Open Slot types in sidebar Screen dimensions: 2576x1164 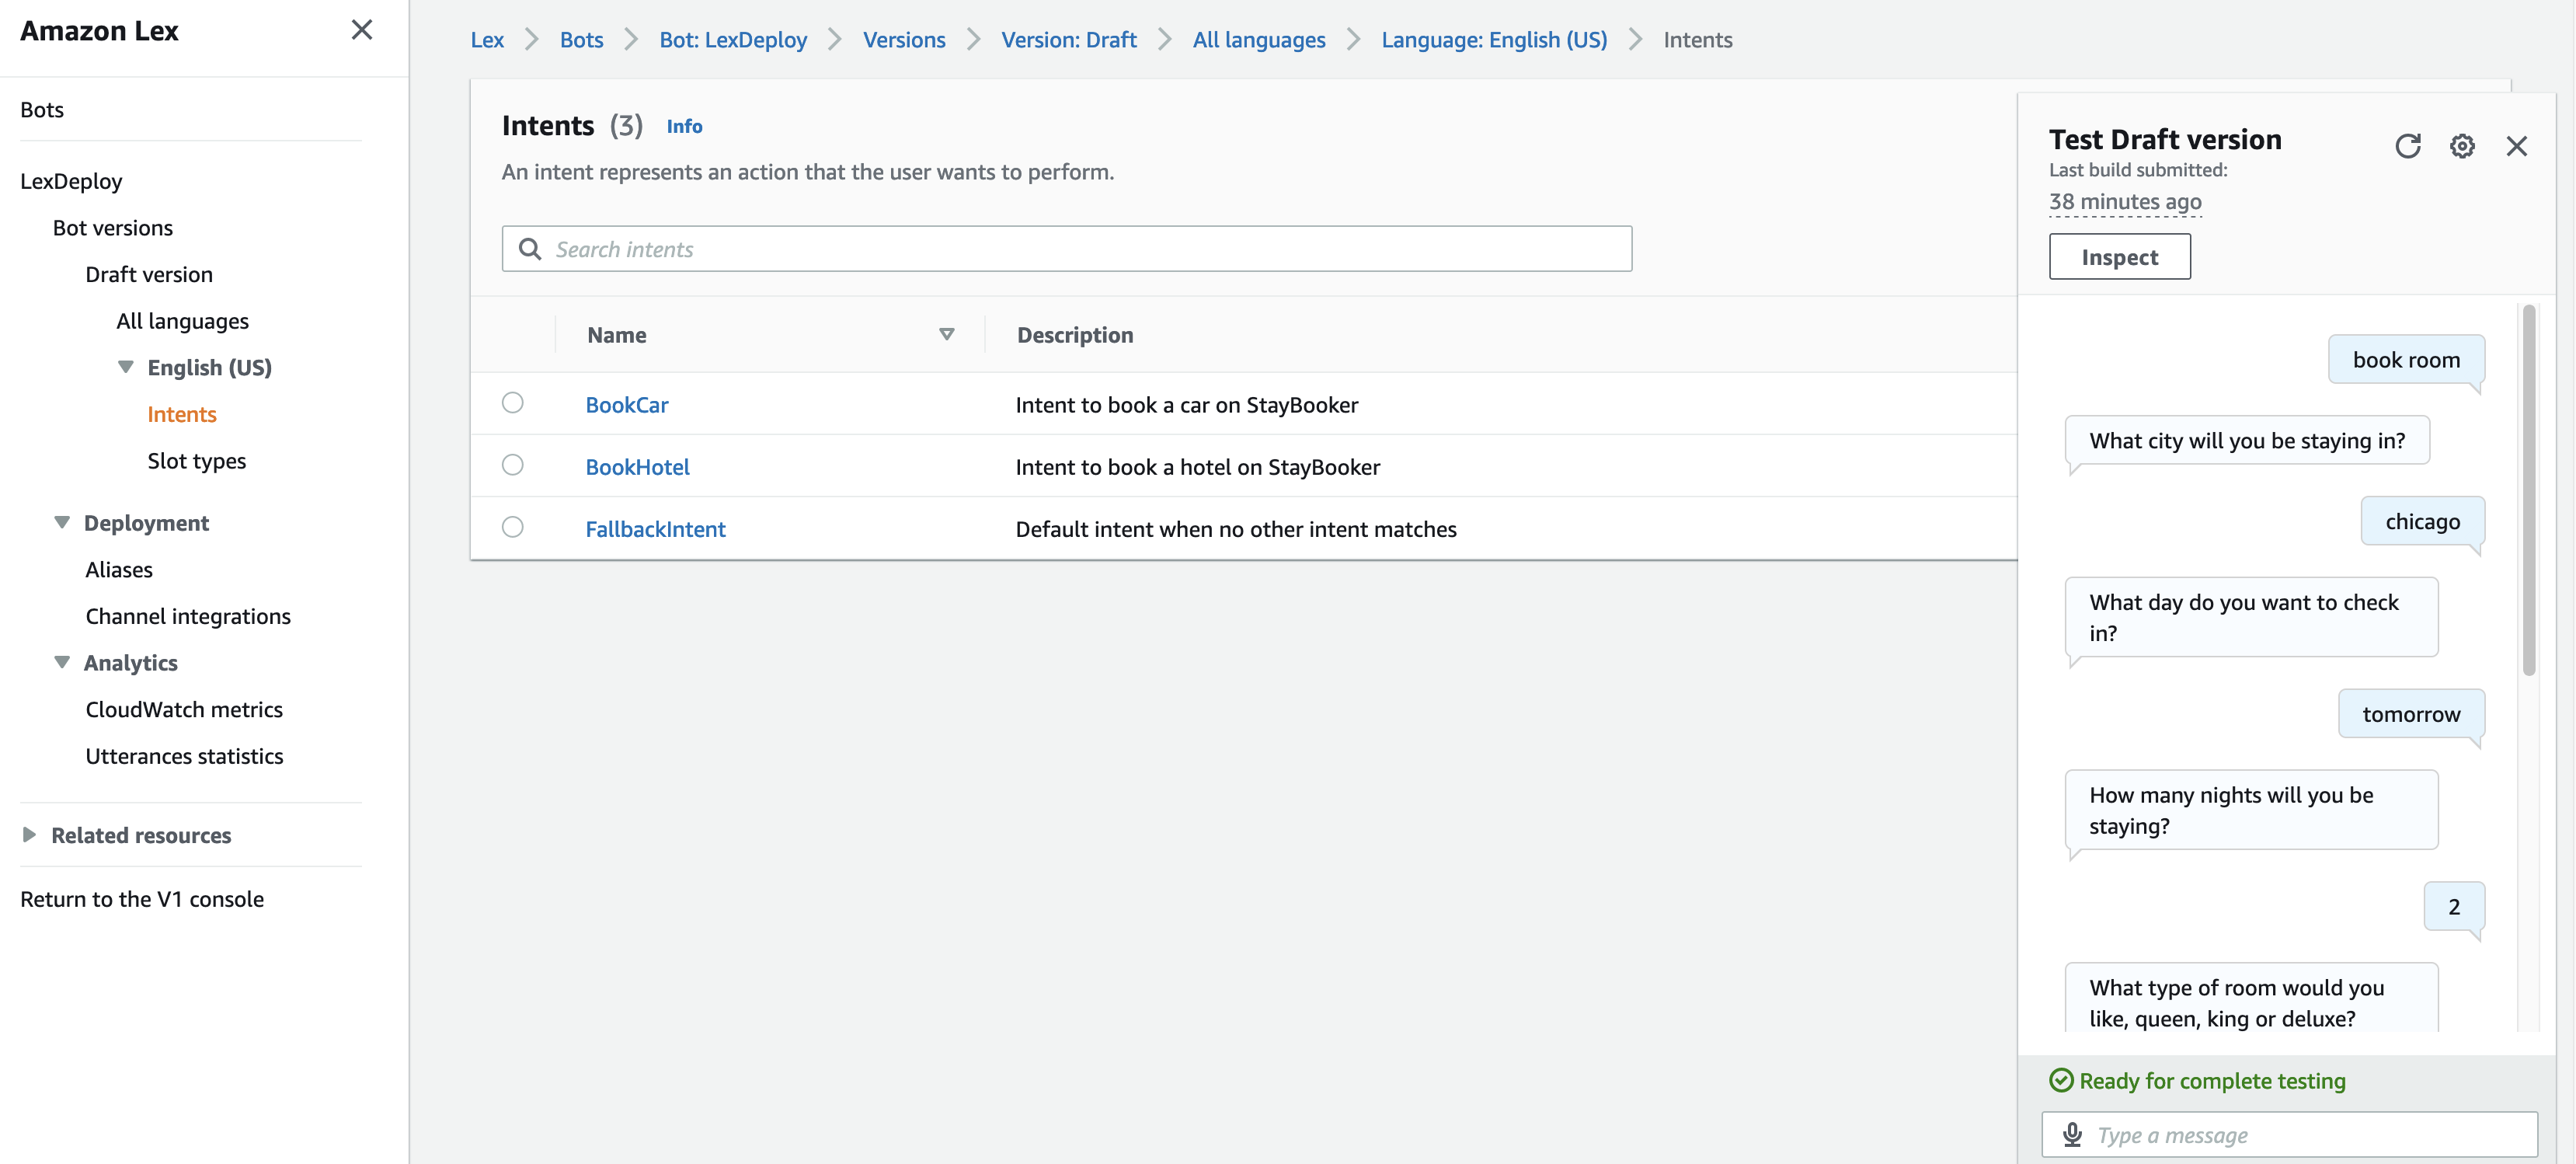click(x=196, y=461)
